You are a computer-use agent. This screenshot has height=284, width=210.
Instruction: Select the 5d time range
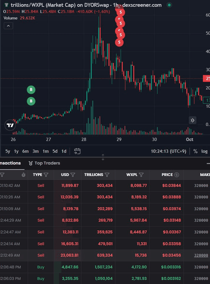pyautogui.click(x=55, y=151)
